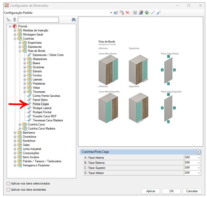Click the gear with green checkmark icon

[x=147, y=13]
